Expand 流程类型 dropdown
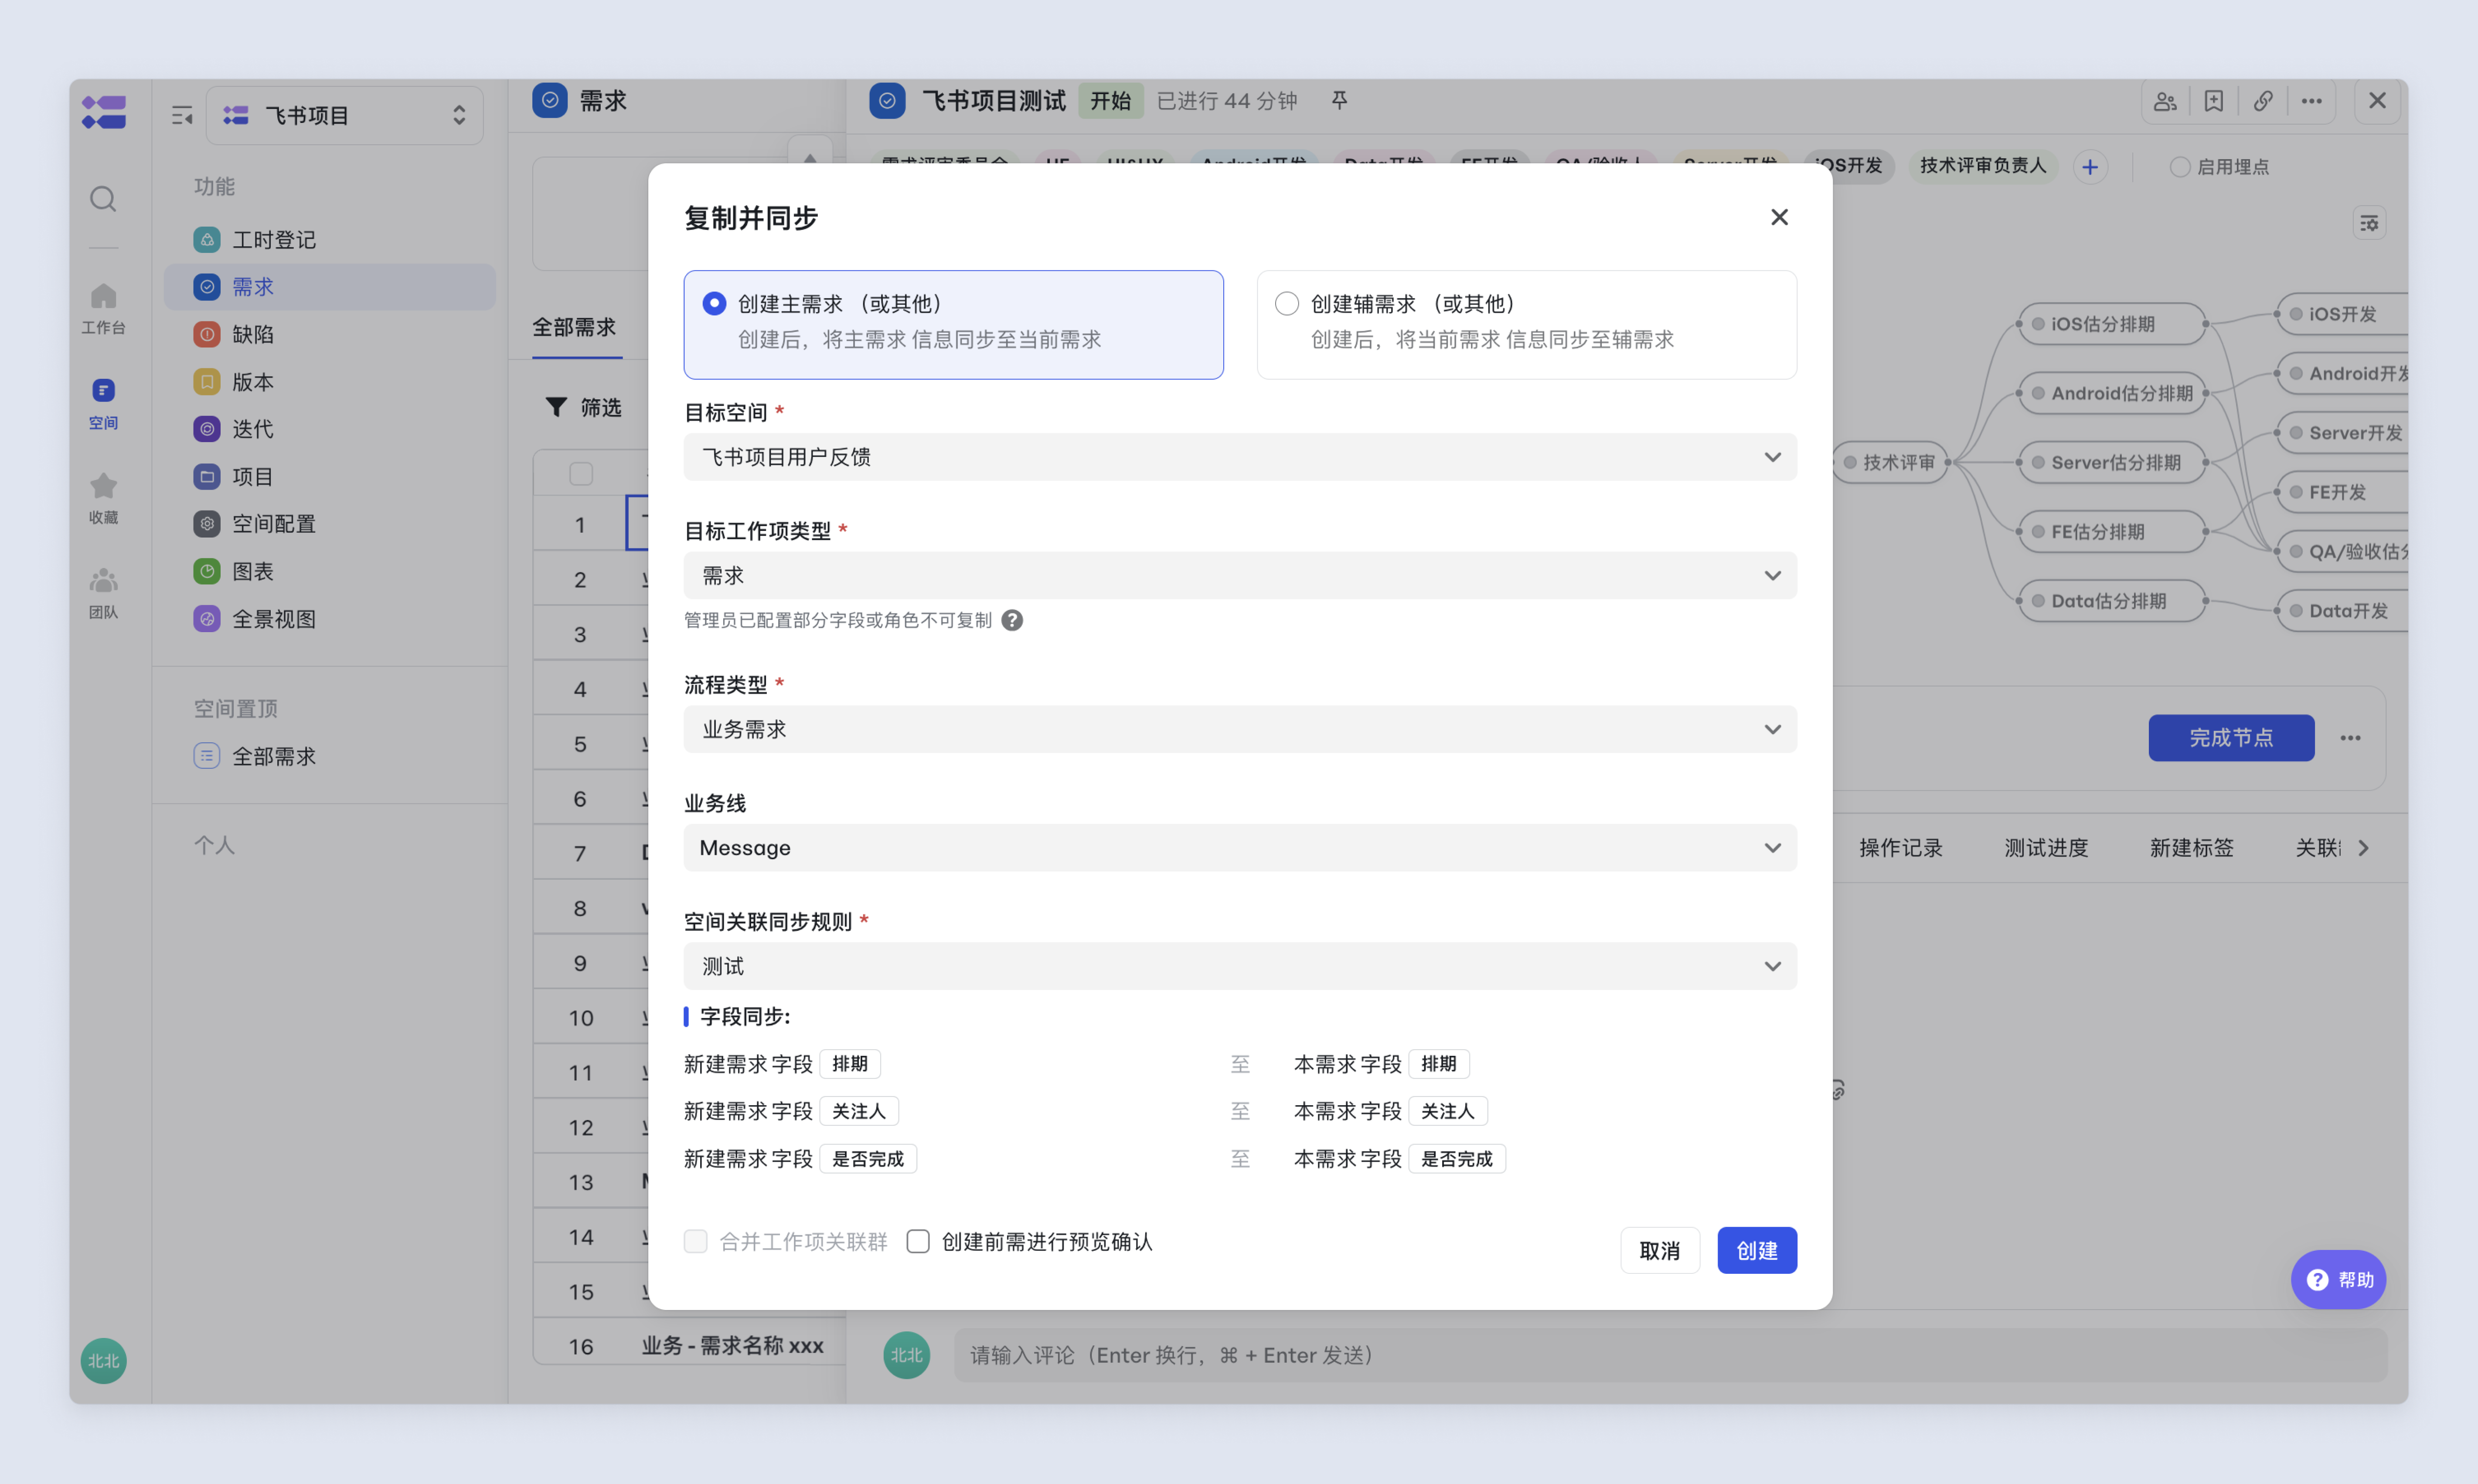The width and height of the screenshot is (2478, 1484). [1240, 729]
